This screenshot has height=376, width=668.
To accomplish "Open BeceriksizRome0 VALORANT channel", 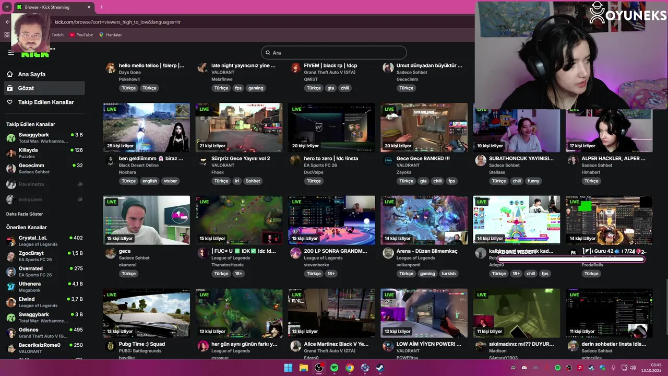I will coord(44,348).
